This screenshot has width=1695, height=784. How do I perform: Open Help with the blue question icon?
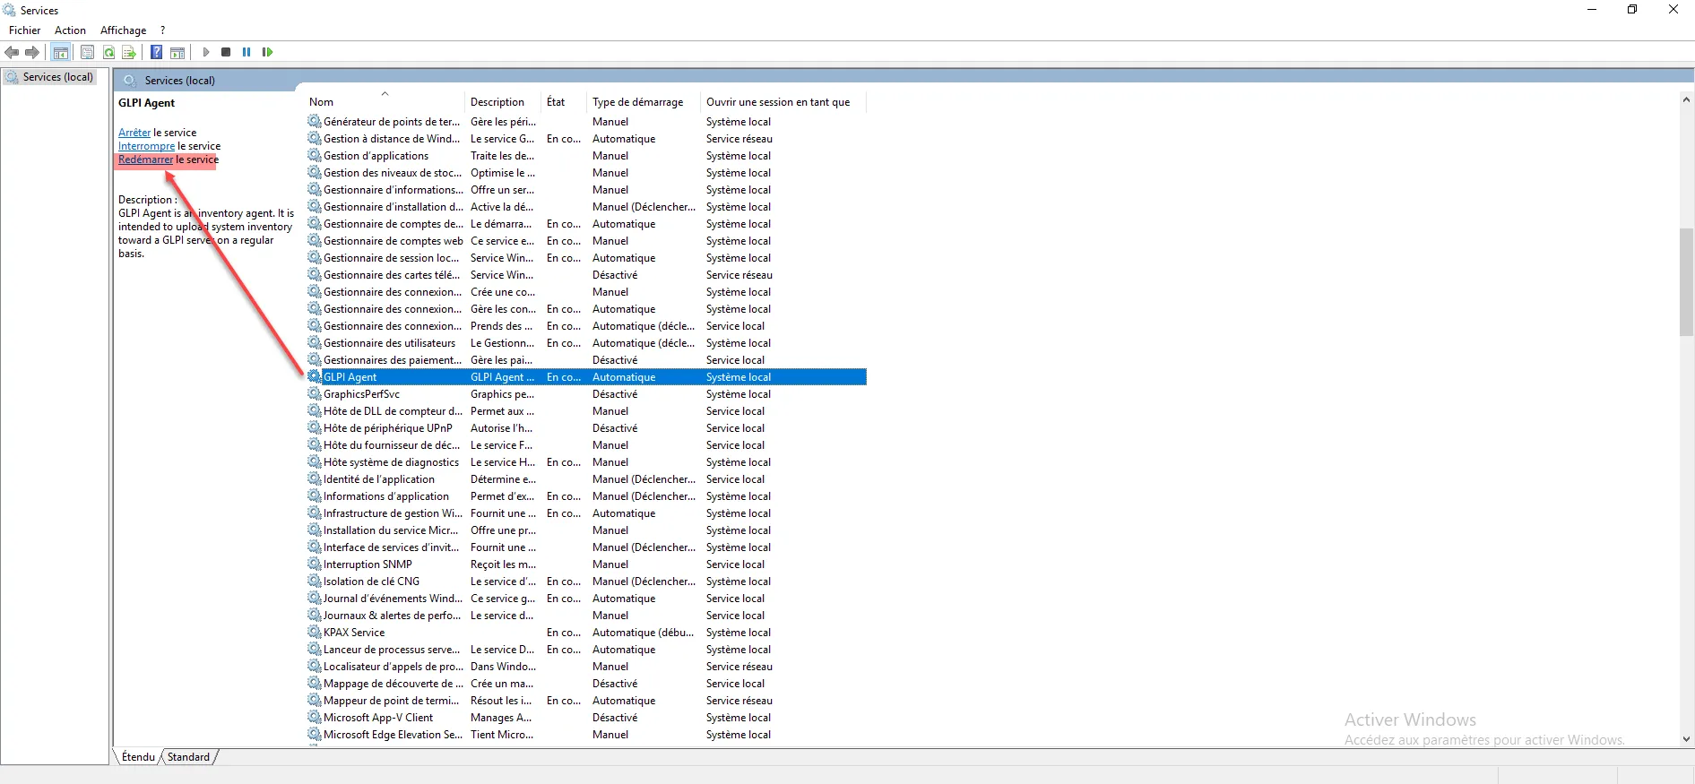pos(156,53)
